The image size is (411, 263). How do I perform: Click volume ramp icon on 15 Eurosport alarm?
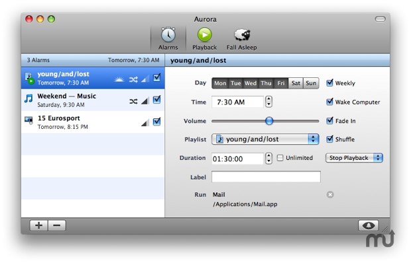[x=145, y=122]
